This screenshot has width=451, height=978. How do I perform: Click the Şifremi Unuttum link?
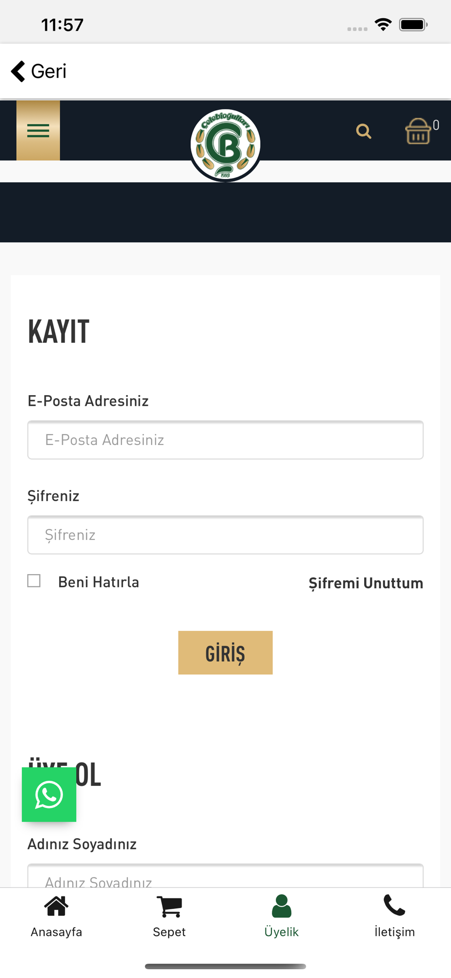tap(366, 583)
